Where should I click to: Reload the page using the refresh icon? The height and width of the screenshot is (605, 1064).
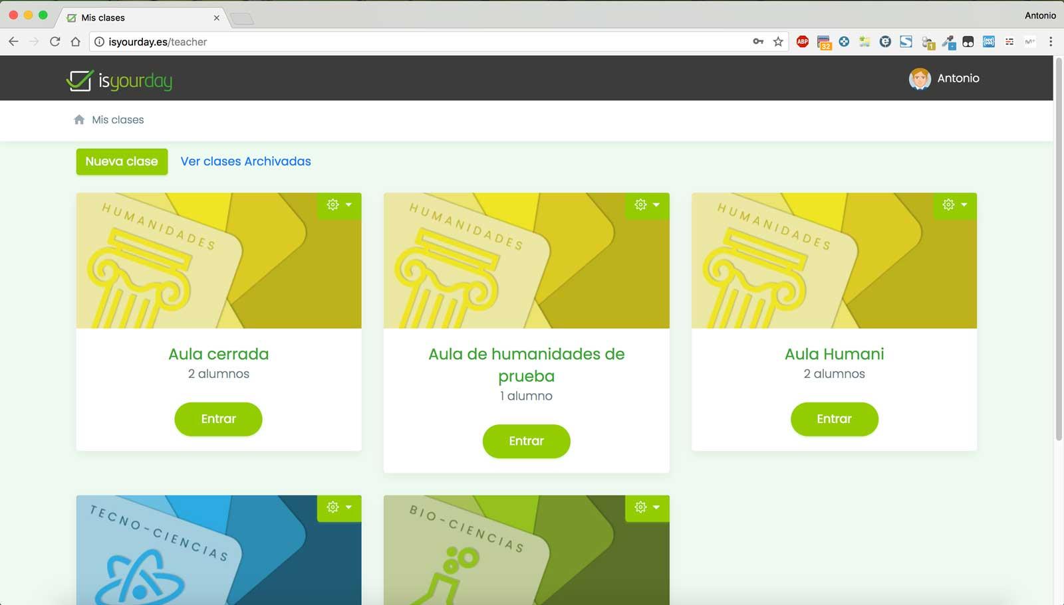coord(56,41)
